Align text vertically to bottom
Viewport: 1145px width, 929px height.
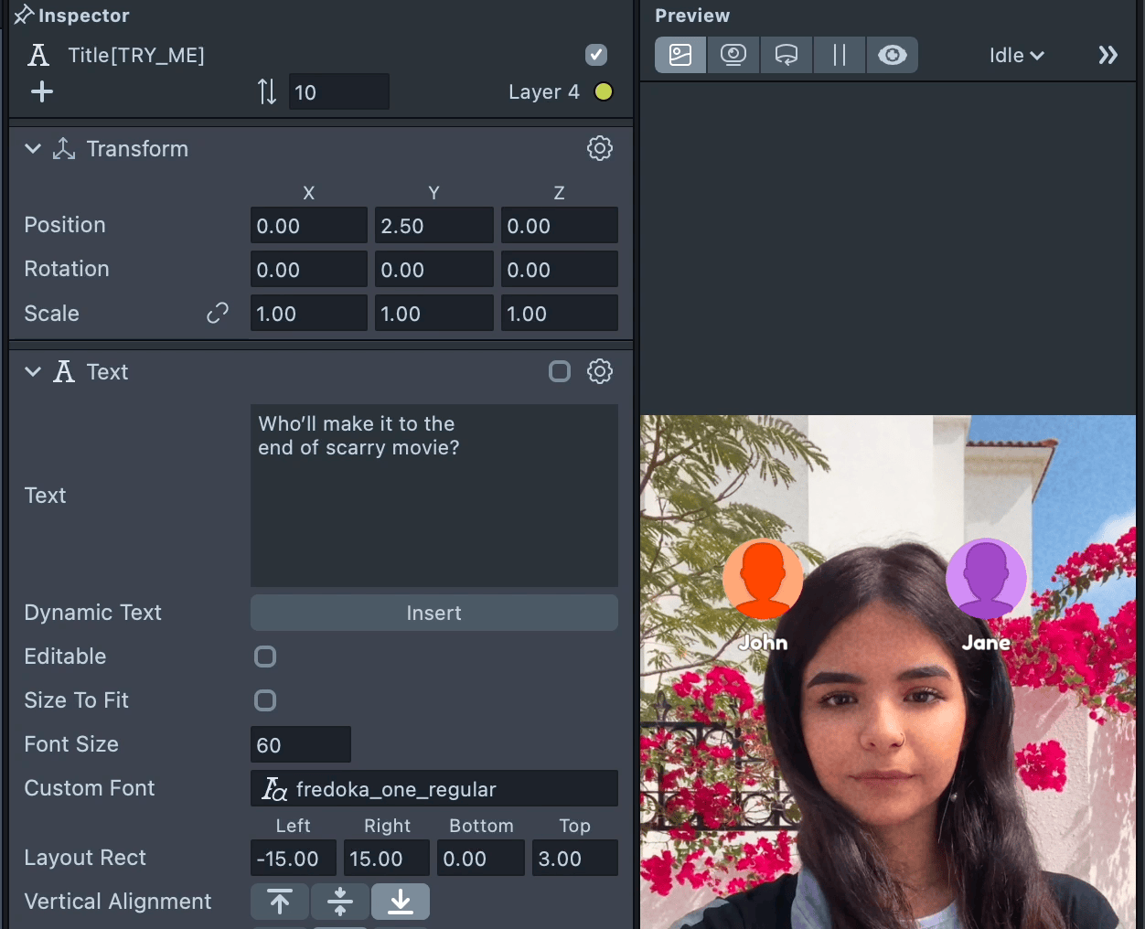point(400,902)
